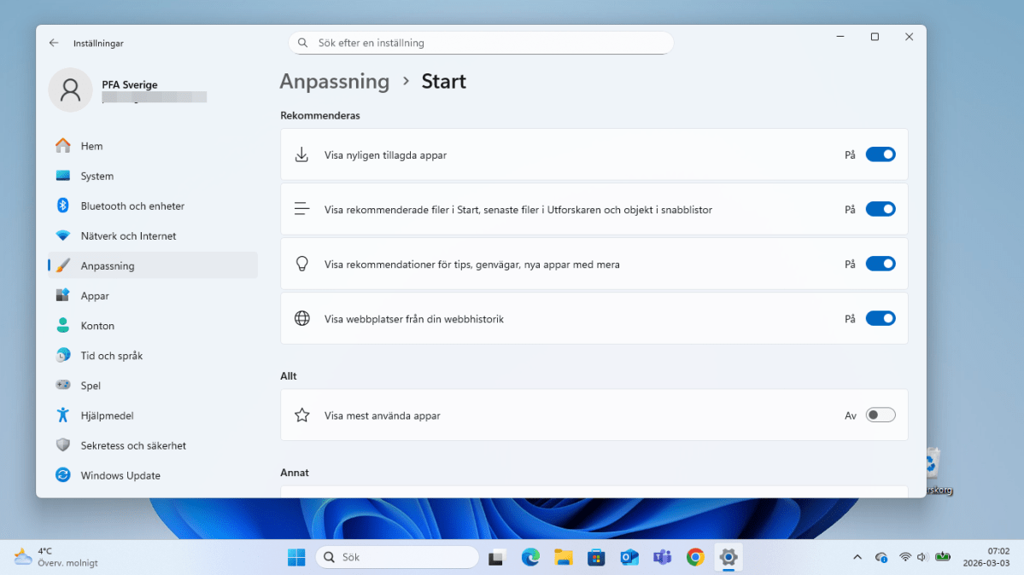The width and height of the screenshot is (1024, 575).
Task: Open File Explorer from the taskbar
Action: [x=563, y=556]
